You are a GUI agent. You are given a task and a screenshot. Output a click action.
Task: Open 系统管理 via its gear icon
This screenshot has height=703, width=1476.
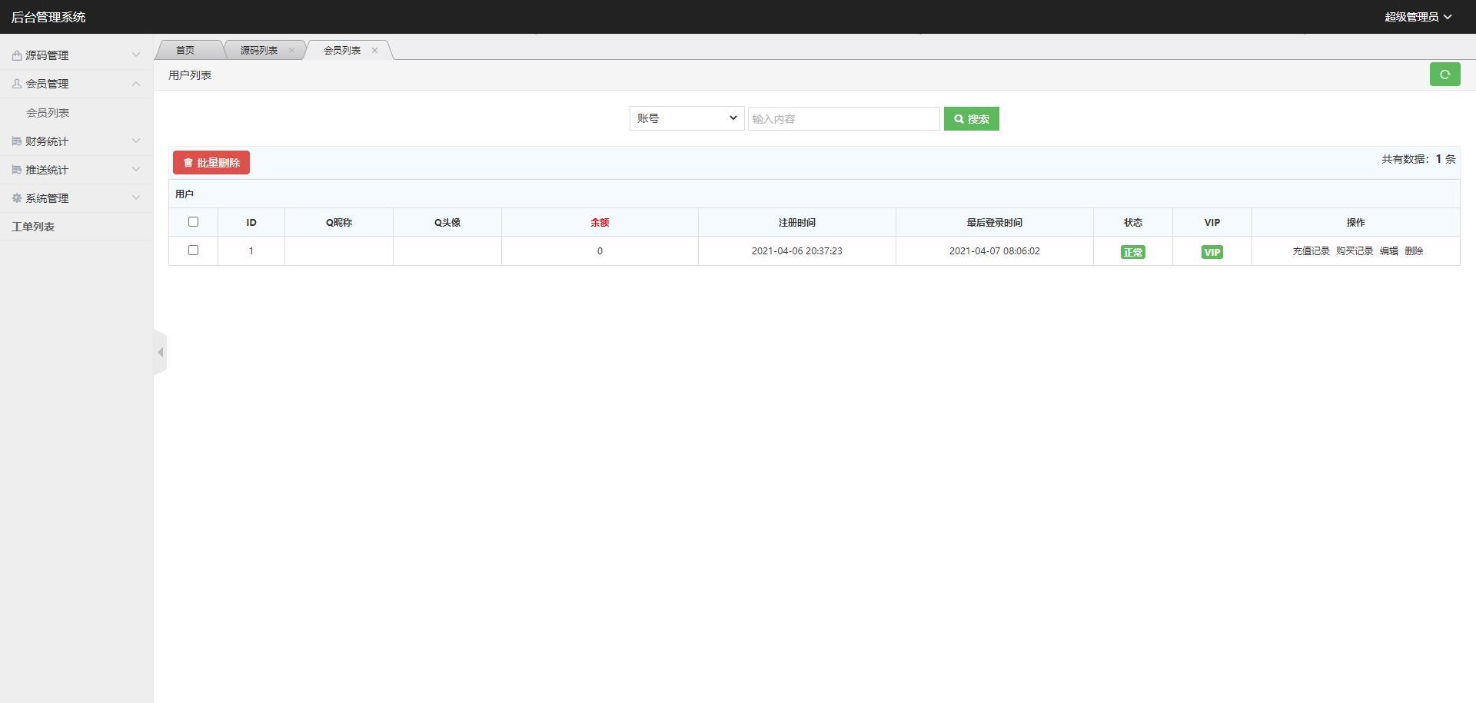(x=16, y=197)
